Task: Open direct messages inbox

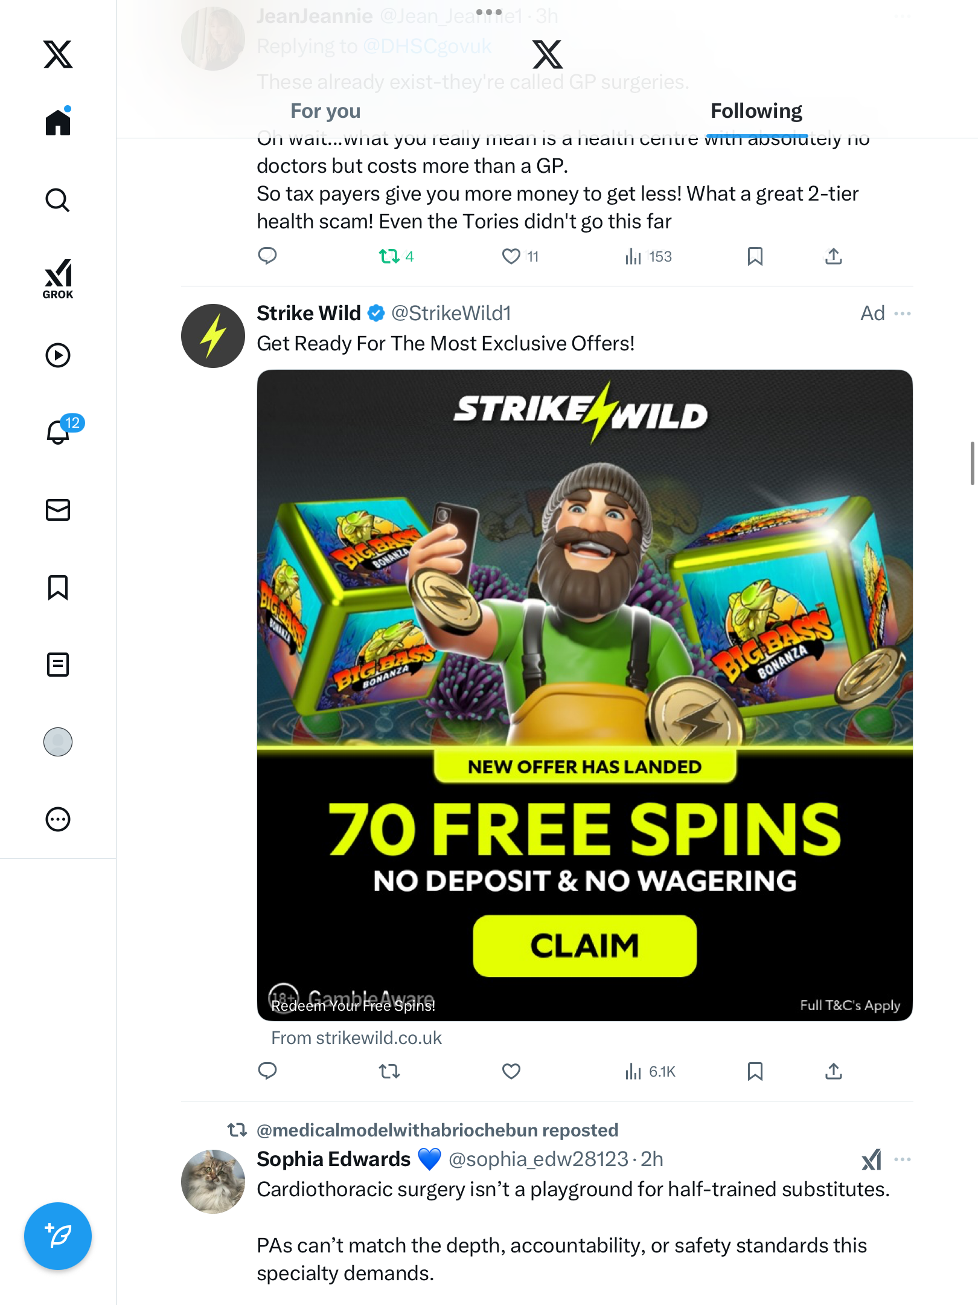Action: coord(58,510)
